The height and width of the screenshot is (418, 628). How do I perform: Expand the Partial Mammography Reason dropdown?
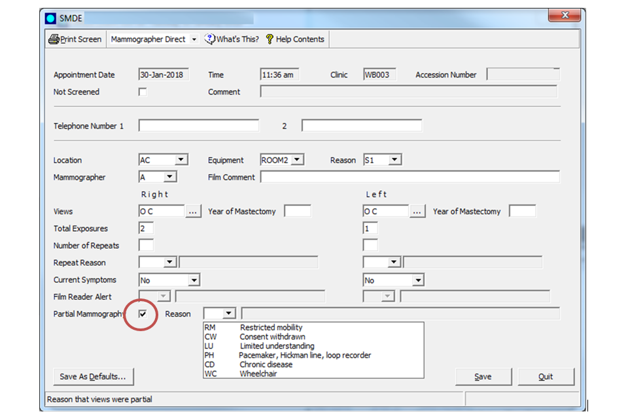229,314
